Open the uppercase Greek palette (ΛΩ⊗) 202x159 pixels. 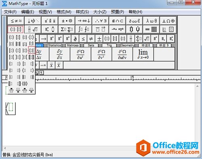[168, 21]
